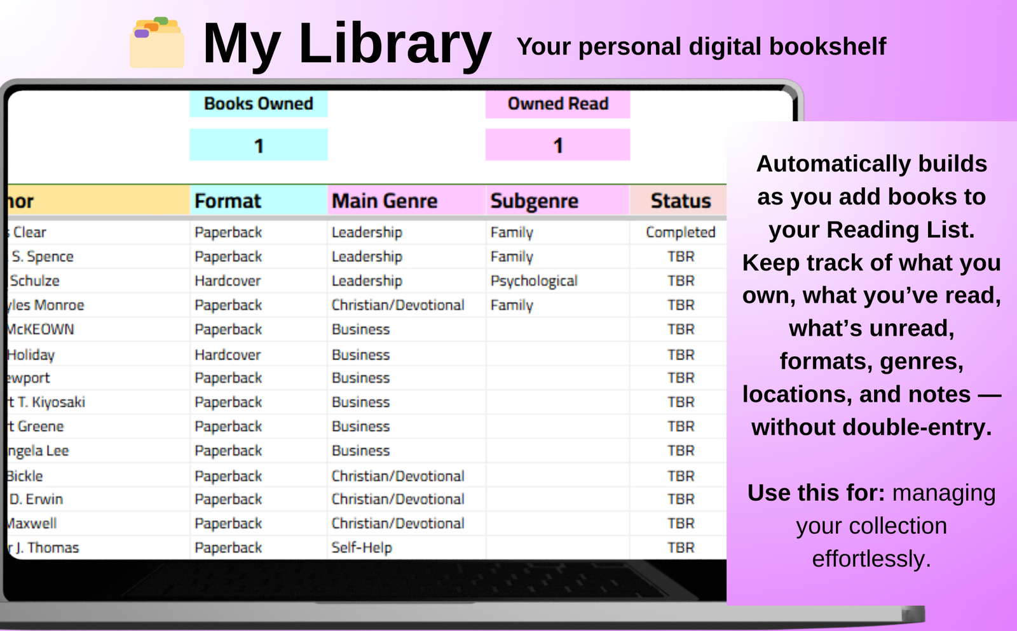Click the Self-Help genre cell
The width and height of the screenshot is (1017, 631).
click(x=362, y=547)
